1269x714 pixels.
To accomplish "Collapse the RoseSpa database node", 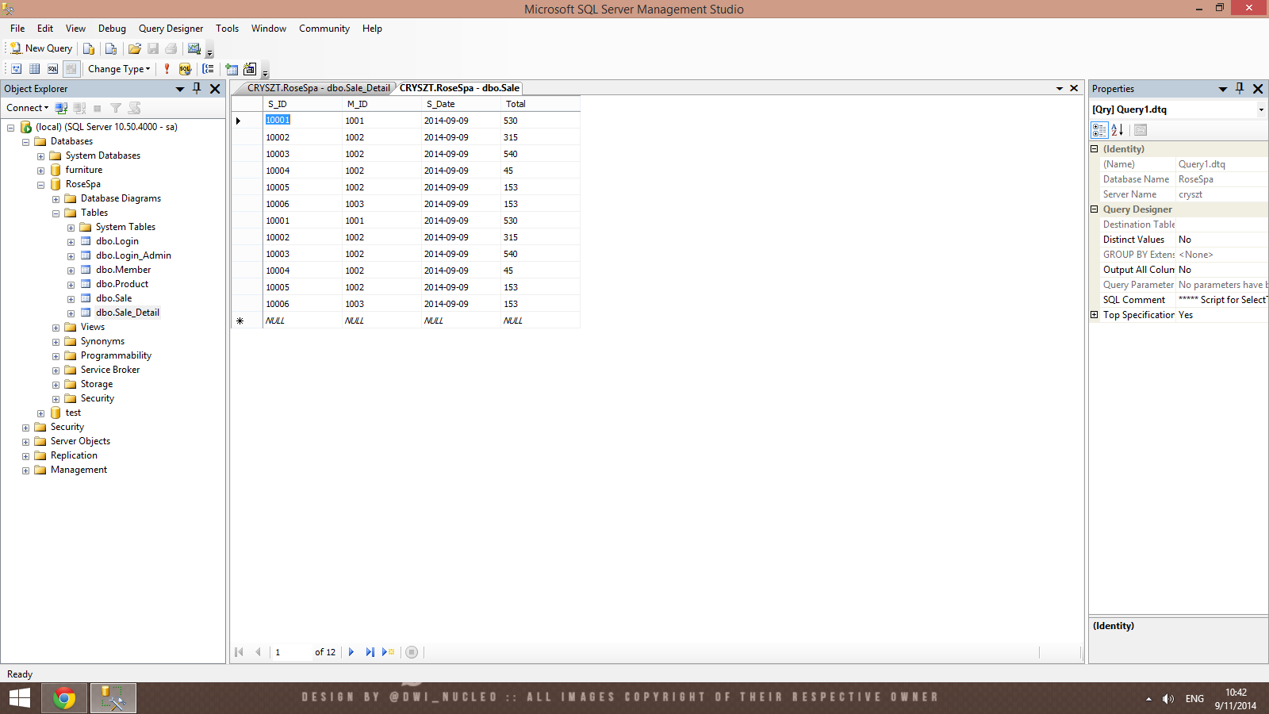I will pos(40,185).
